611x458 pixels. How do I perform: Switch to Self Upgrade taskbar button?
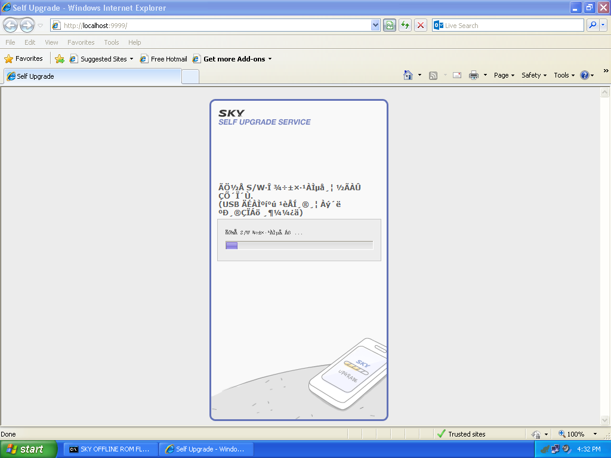click(206, 450)
